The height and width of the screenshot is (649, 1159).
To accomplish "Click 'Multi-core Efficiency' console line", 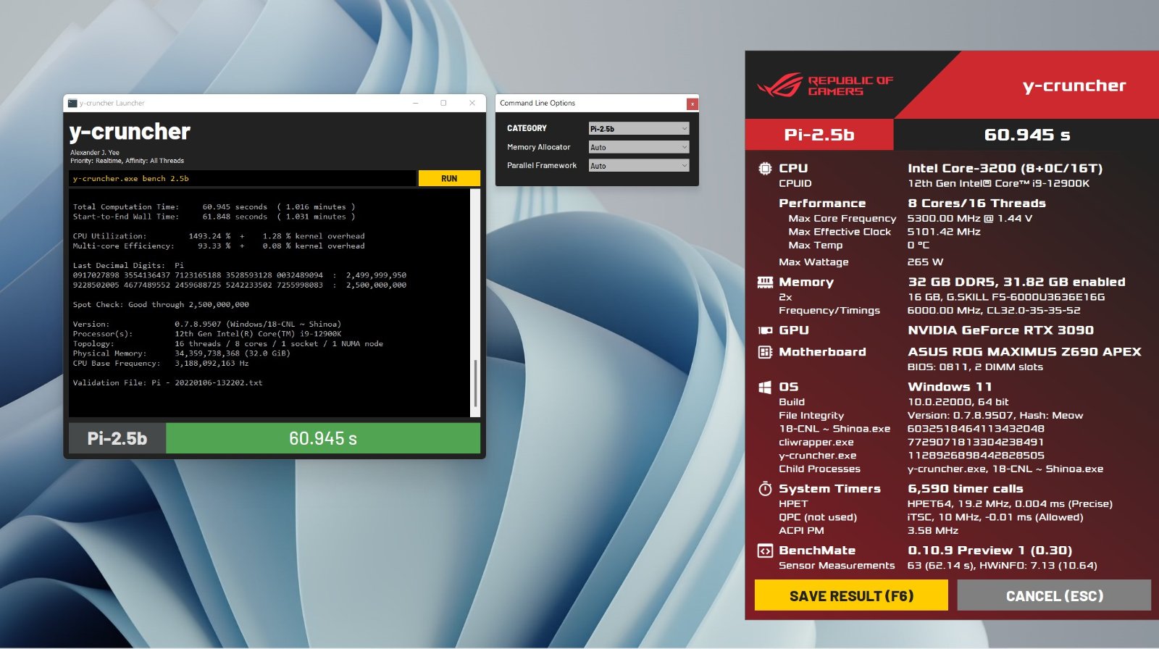I will (x=219, y=246).
